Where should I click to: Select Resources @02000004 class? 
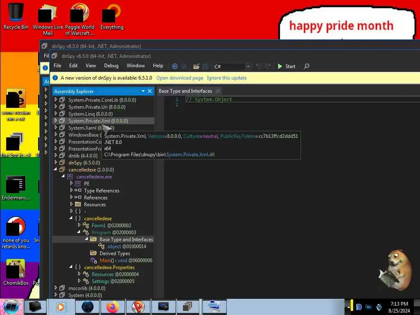pyautogui.click(x=115, y=274)
